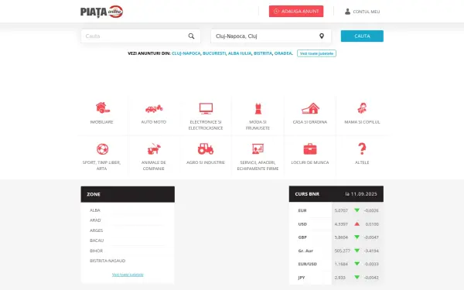The width and height of the screenshot is (464, 290).
Task: Click Vezi toate judetele link under Zone
Action: [x=128, y=275]
